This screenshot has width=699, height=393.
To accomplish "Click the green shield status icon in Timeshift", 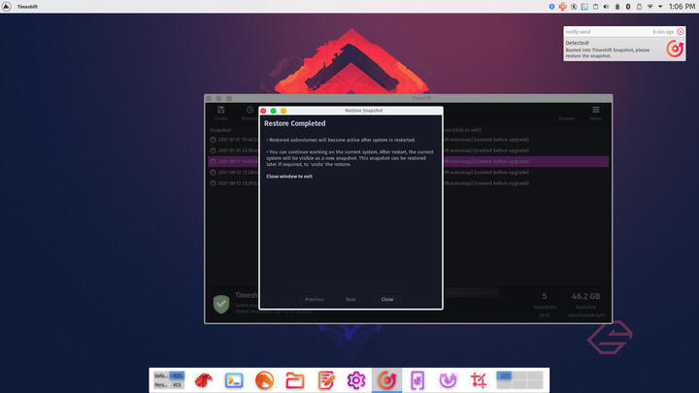I will tap(221, 305).
